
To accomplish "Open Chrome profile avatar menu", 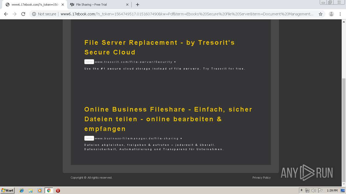I will [x=331, y=14].
